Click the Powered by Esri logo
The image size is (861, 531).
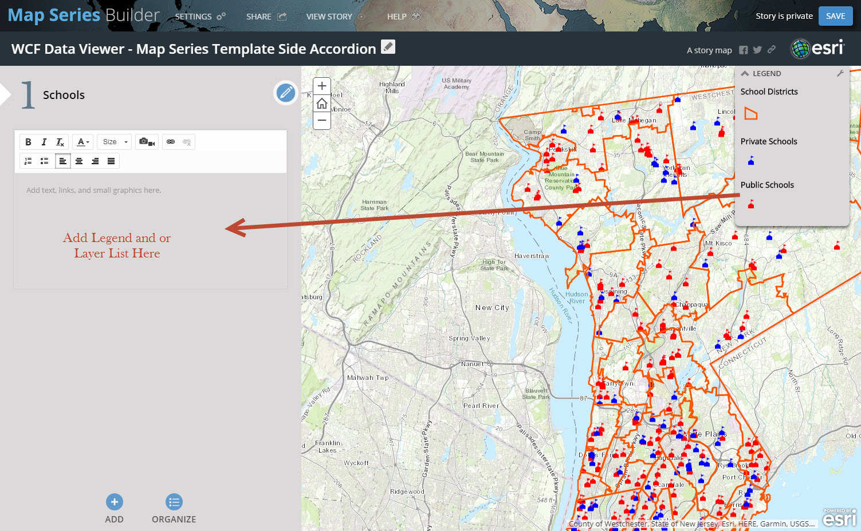coord(839,517)
